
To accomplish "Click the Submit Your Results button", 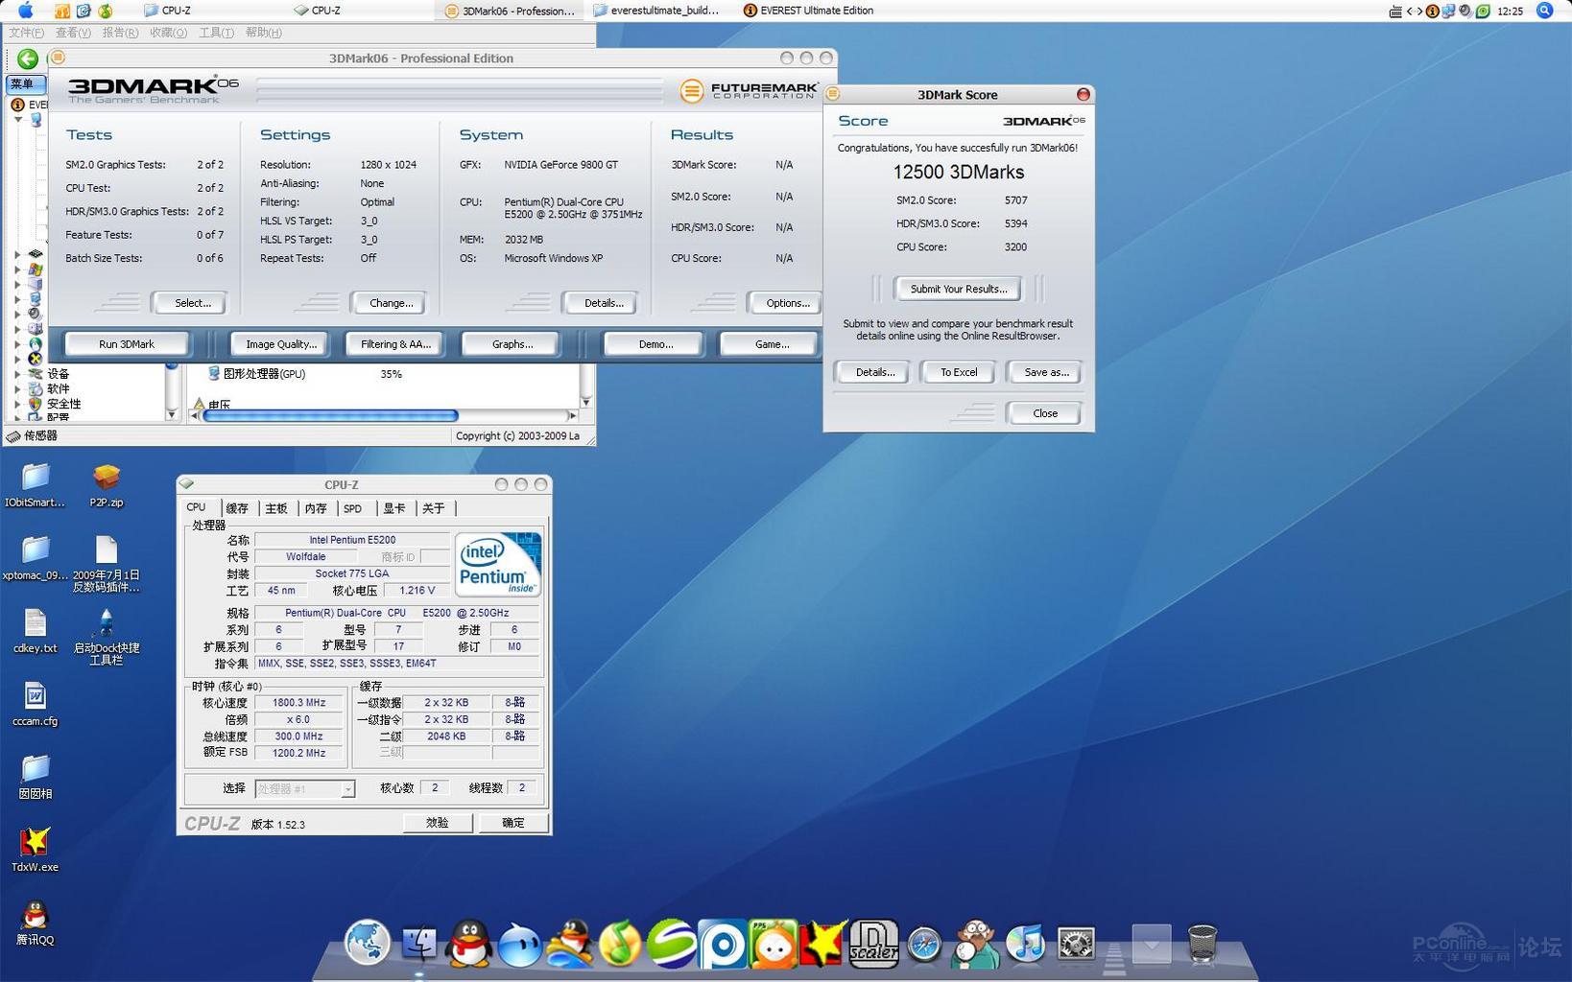I will [958, 289].
